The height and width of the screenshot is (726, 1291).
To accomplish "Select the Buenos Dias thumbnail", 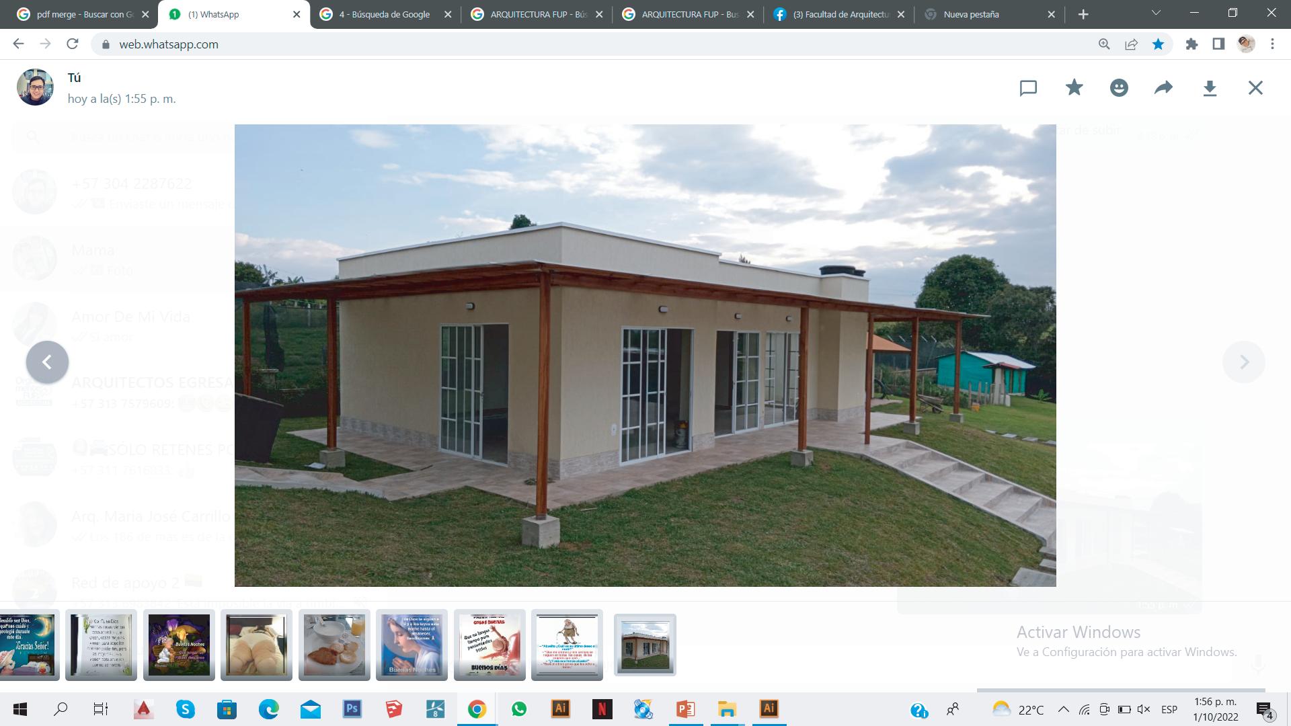I will [x=490, y=645].
